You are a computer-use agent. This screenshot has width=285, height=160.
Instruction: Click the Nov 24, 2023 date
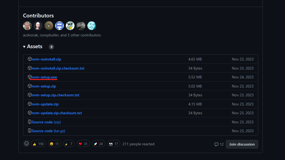243,77
